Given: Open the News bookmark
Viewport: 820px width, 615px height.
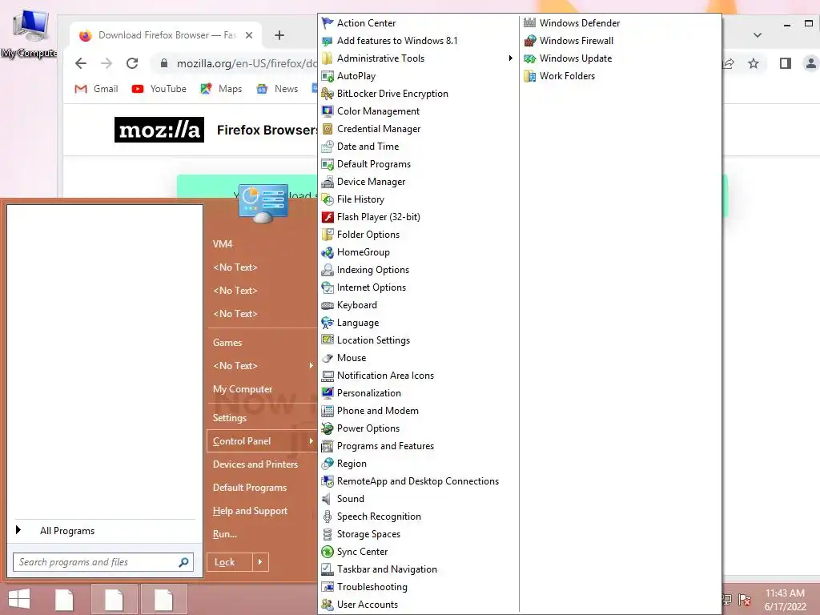Looking at the screenshot, I should click(x=277, y=89).
